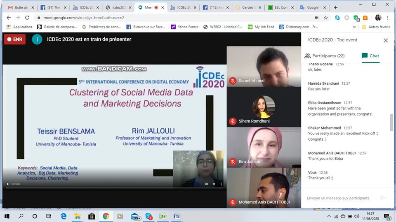Image resolution: width=396 pixels, height=222 pixels.
Task: Open the Applications bookmark
Action: click(x=19, y=27)
